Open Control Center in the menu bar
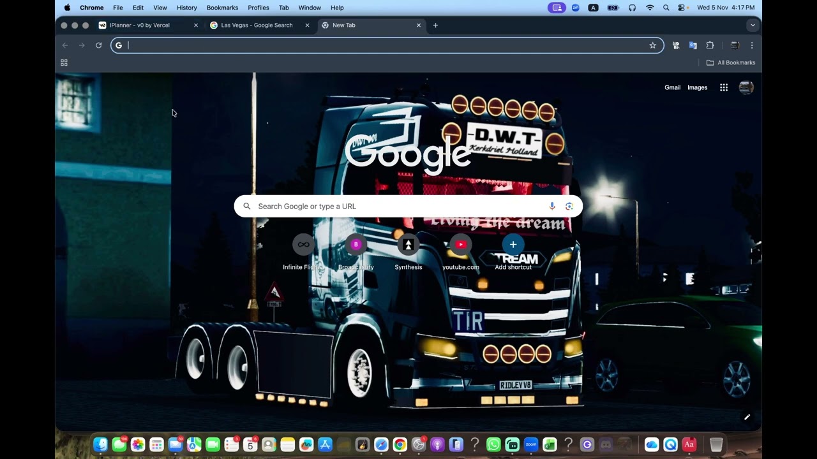Viewport: 817px width, 459px height. (x=682, y=8)
